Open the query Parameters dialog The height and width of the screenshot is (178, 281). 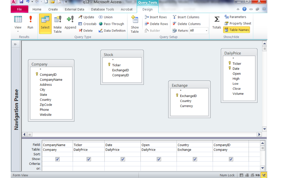pyautogui.click(x=235, y=17)
